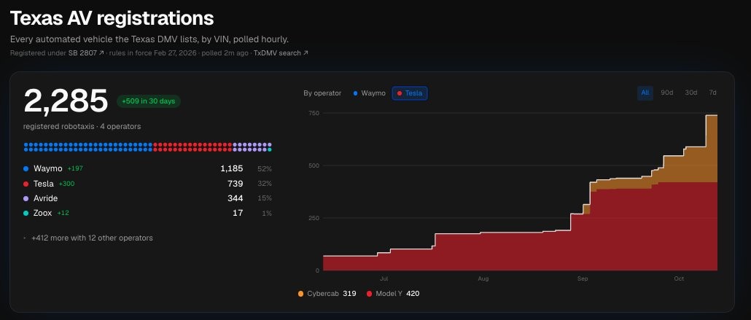751x320 pixels.
Task: Click the Cybercab legend entry
Action: [x=327, y=293]
